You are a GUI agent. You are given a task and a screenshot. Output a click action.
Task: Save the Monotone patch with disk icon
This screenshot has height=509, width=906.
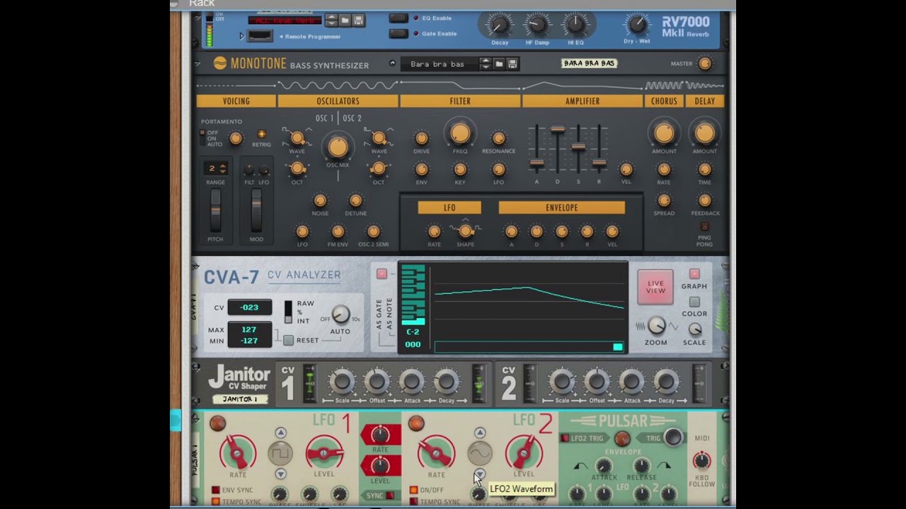pos(512,64)
